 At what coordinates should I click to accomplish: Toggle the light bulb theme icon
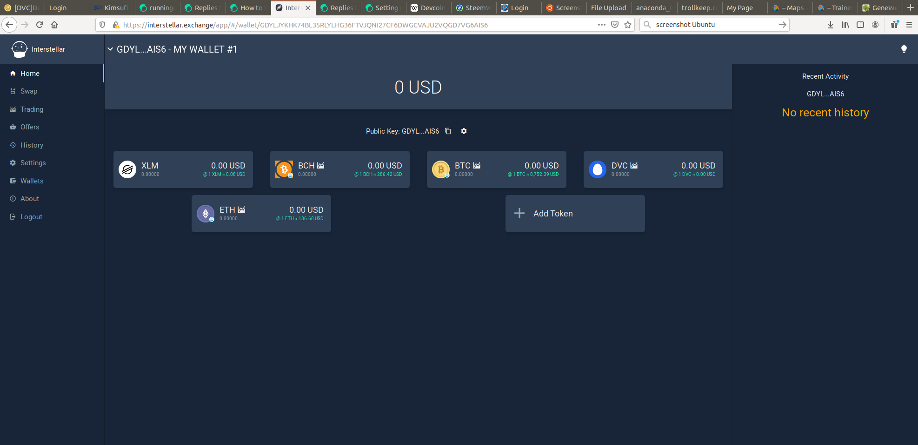[x=904, y=49]
